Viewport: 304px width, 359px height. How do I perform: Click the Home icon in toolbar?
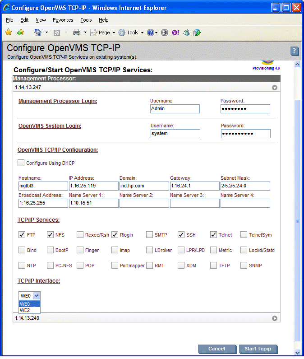coord(38,33)
